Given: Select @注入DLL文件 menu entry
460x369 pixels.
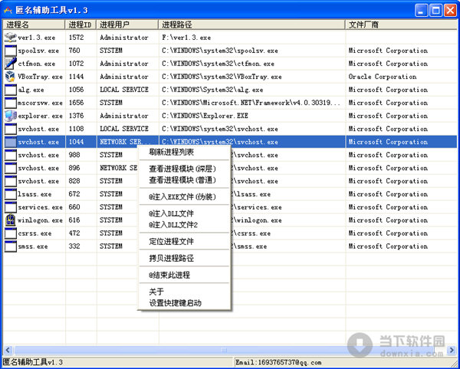Looking at the screenshot, I should coord(184,214).
